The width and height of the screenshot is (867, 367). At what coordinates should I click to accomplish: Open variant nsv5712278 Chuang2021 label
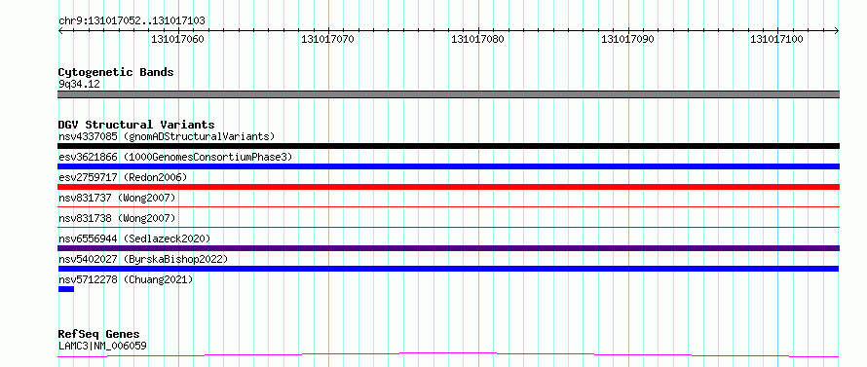pyautogui.click(x=126, y=279)
